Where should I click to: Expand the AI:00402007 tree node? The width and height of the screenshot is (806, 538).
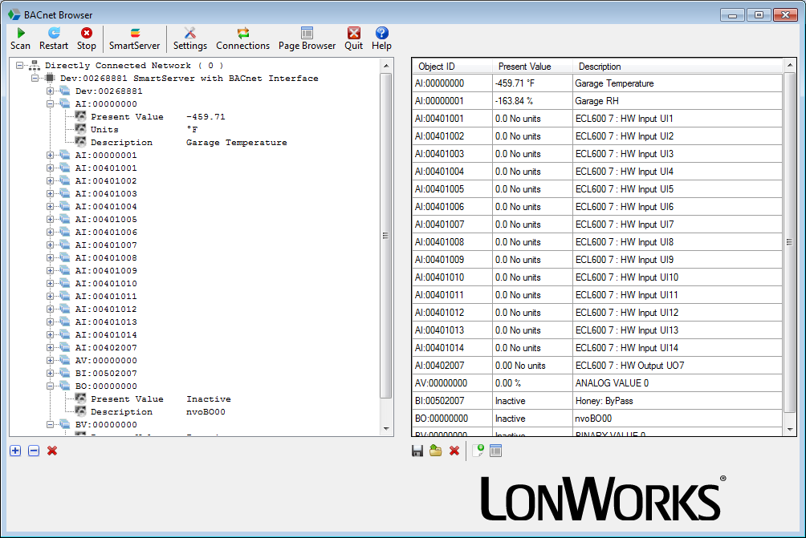tap(50, 347)
